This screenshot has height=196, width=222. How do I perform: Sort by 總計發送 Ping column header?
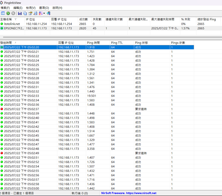tap(208, 19)
